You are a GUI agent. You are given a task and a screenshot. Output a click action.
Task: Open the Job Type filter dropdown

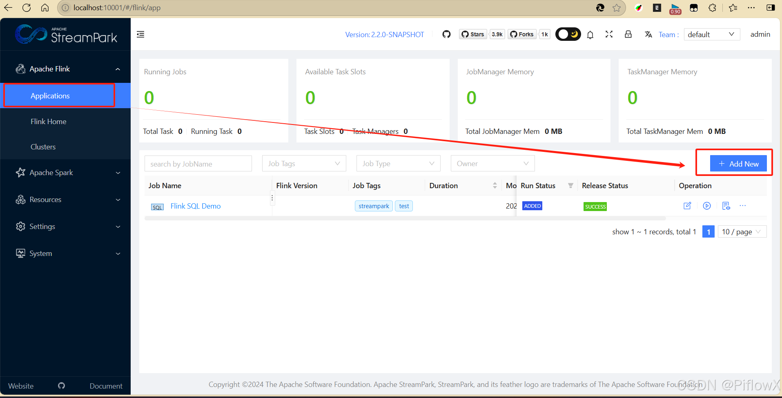click(399, 164)
